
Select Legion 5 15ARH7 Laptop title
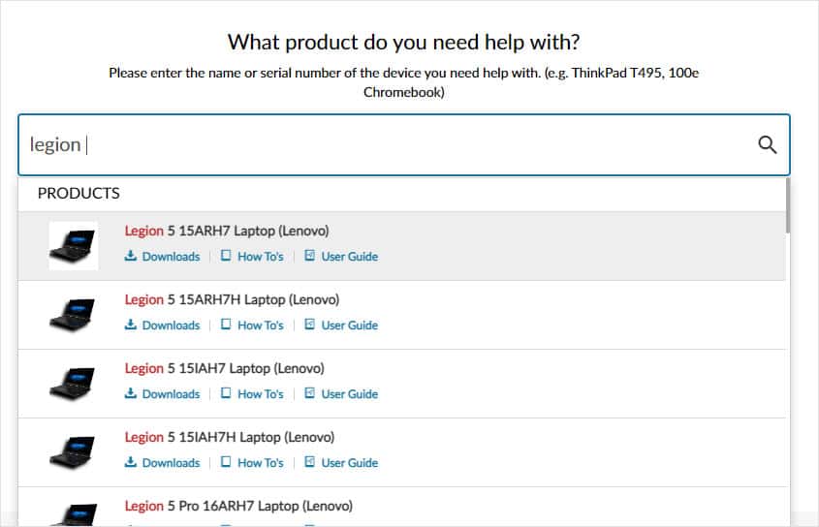point(227,231)
